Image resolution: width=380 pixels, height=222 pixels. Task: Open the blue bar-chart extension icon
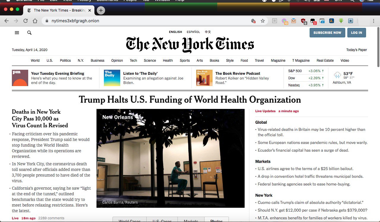pos(332,21)
